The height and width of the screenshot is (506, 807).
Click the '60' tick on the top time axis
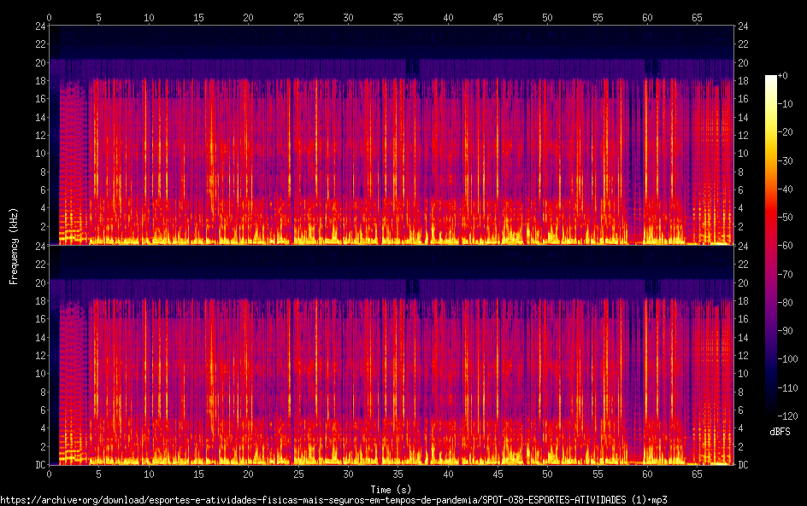pos(647,17)
